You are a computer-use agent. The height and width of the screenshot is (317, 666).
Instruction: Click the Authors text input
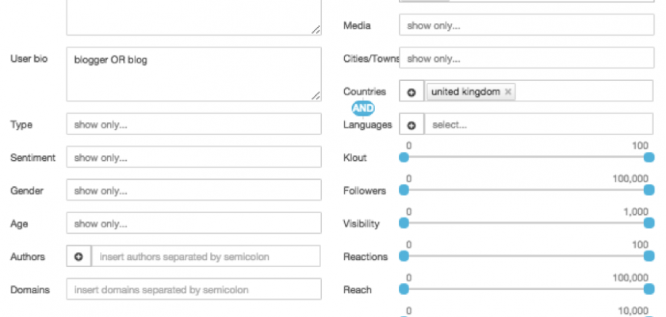[206, 257]
